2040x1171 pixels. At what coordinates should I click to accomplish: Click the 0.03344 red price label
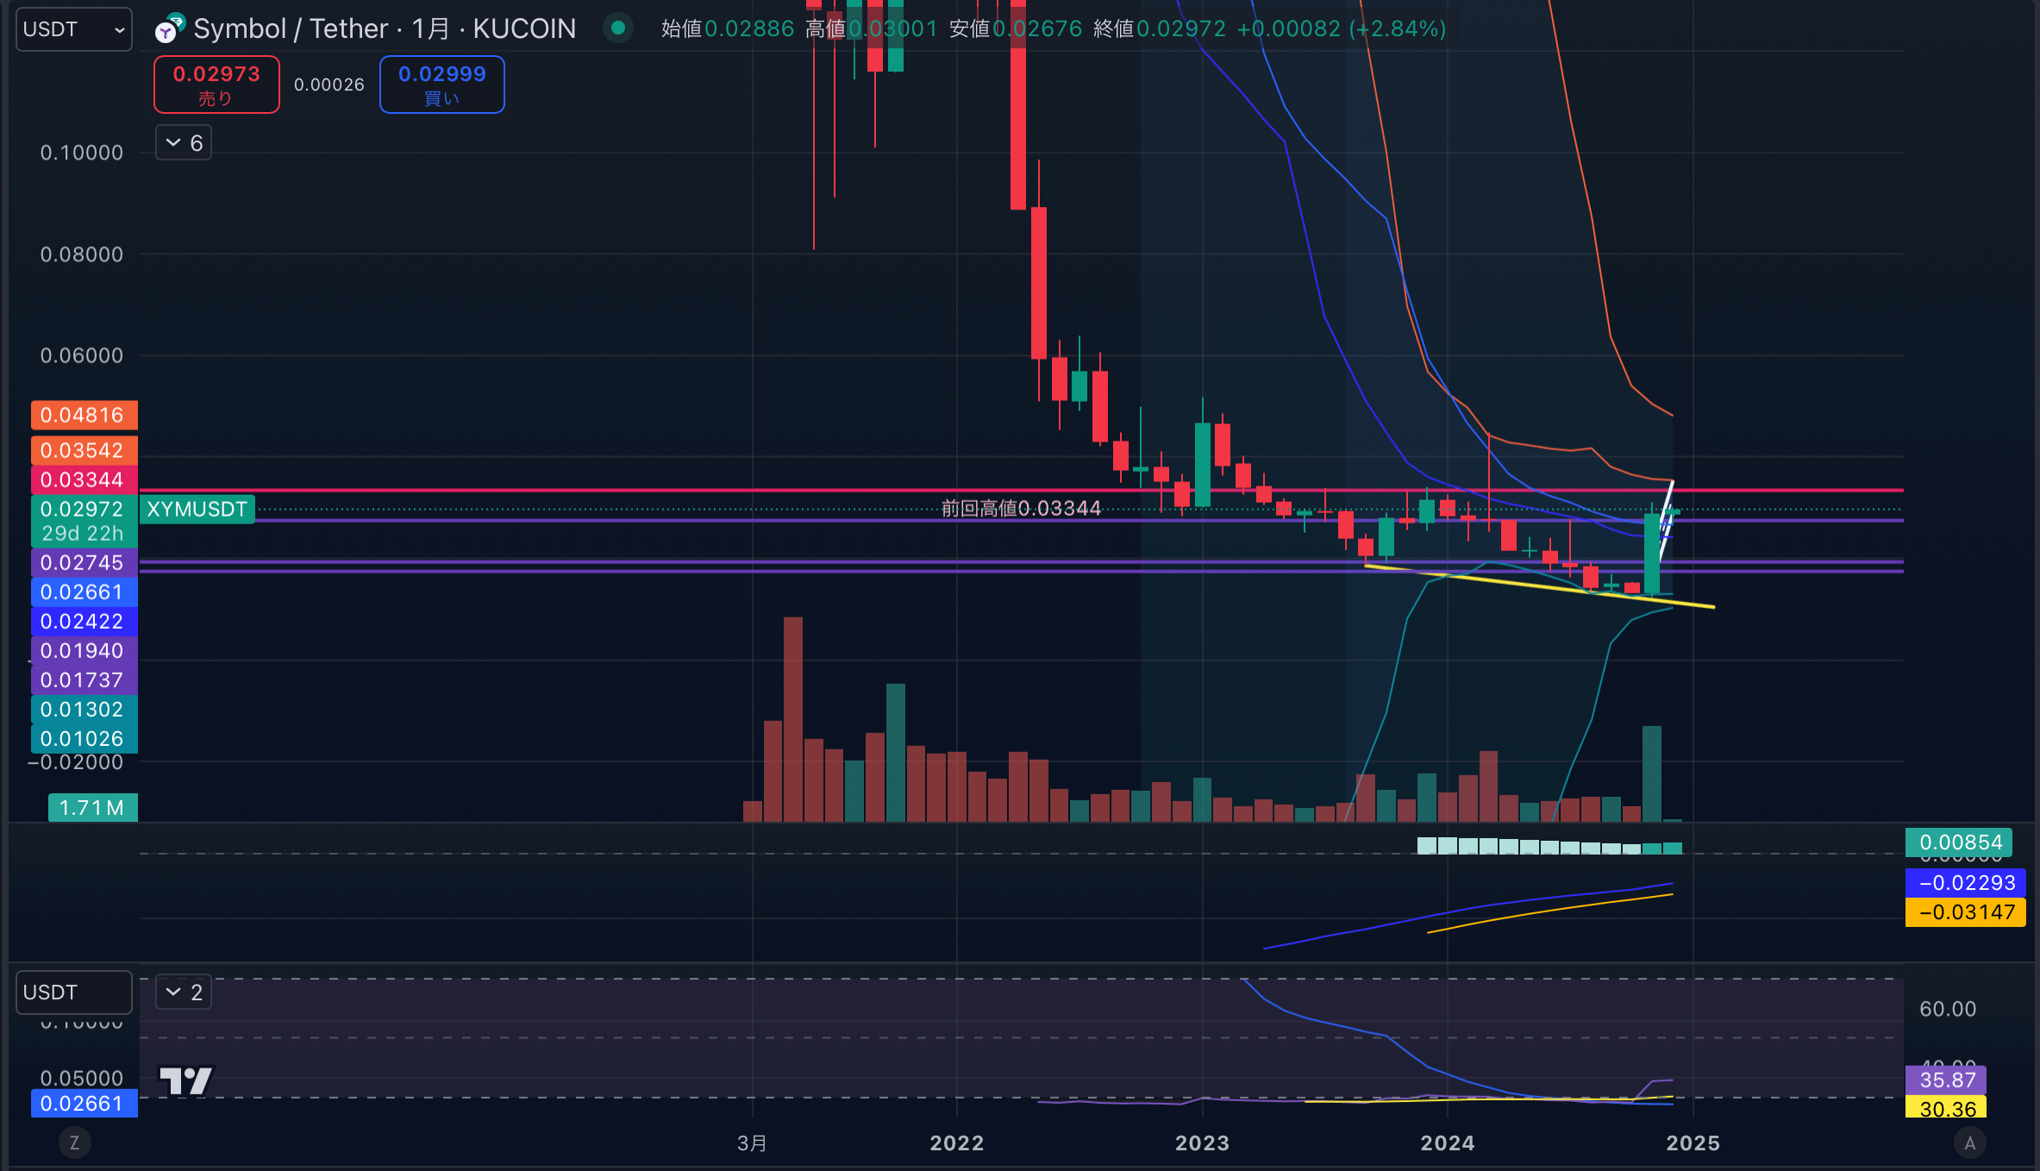tap(84, 480)
